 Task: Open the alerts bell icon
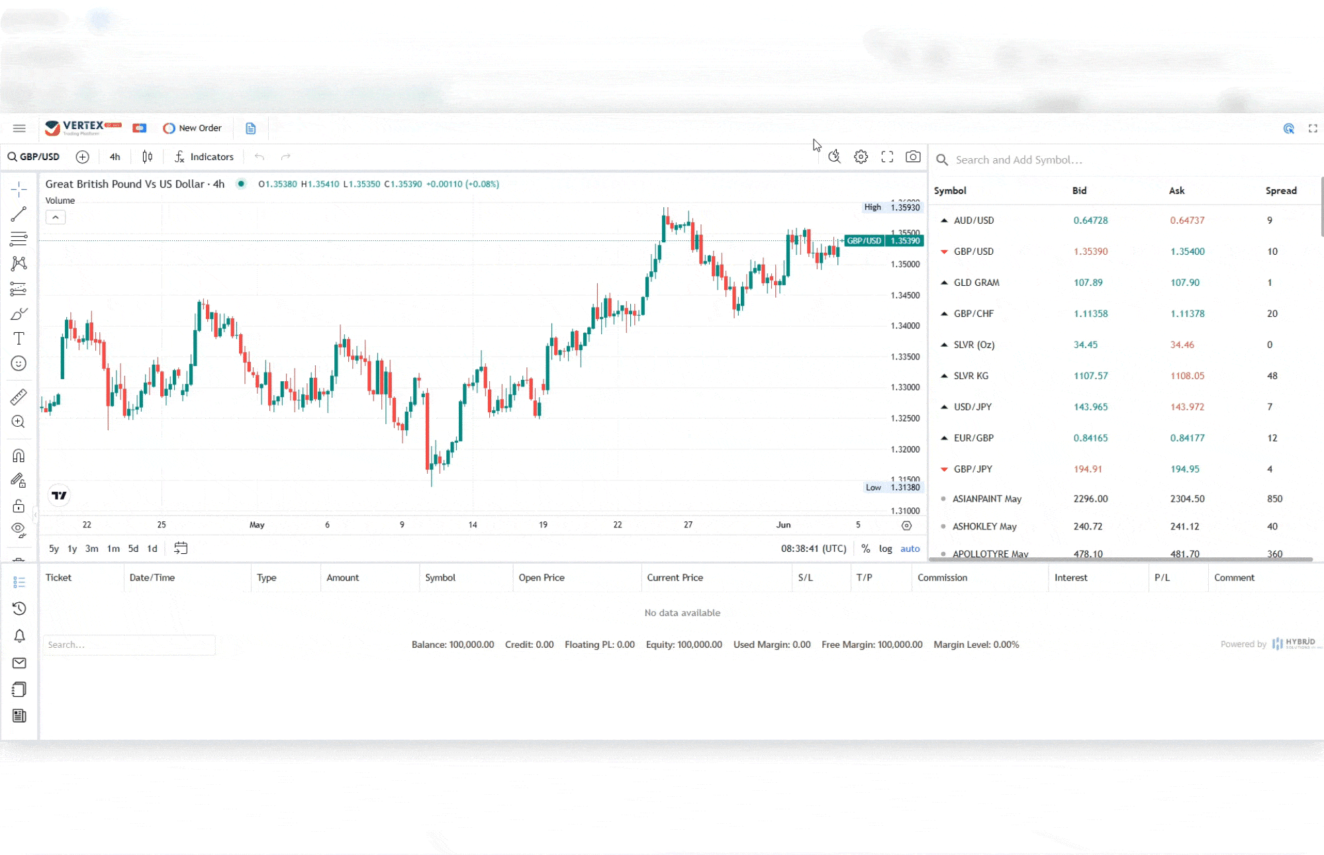click(19, 636)
